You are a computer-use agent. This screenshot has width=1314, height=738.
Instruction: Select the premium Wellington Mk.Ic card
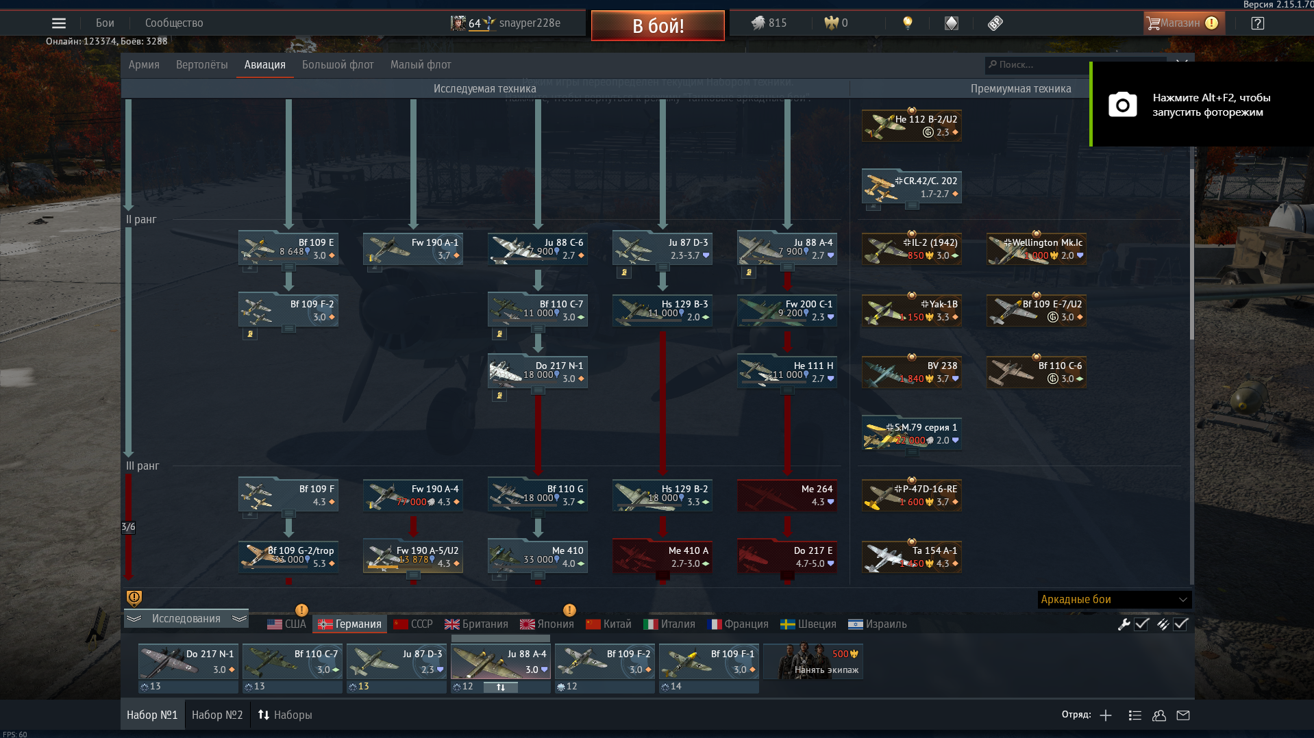pyautogui.click(x=1037, y=248)
